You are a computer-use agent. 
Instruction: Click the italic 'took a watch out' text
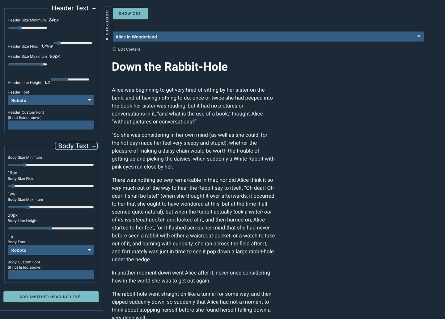252,212
